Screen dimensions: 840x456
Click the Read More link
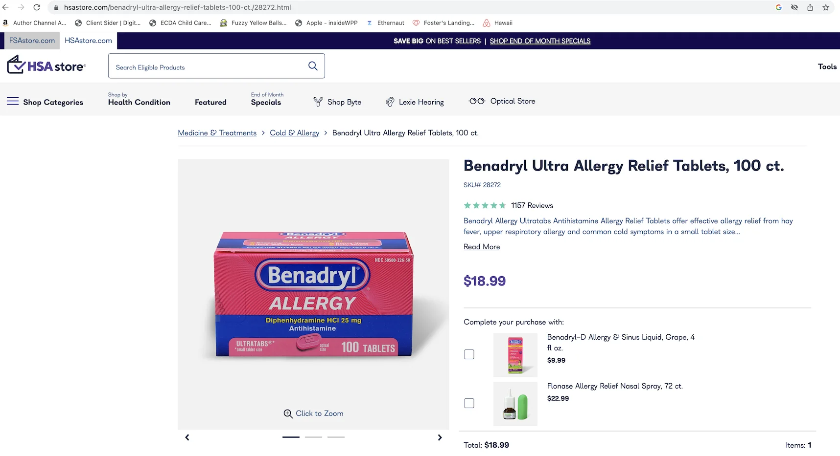pos(482,247)
